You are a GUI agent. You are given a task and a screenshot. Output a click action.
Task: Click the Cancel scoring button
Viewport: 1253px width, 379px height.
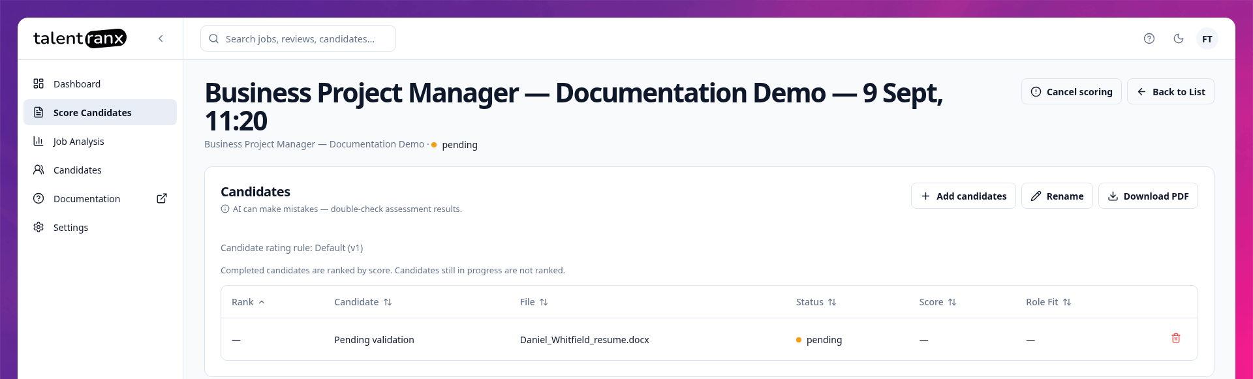(1072, 91)
